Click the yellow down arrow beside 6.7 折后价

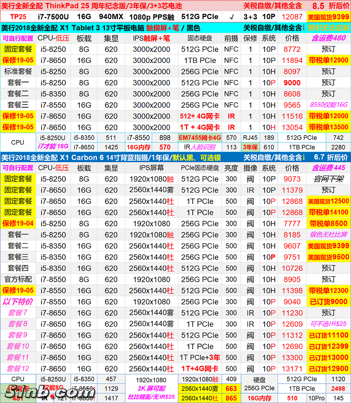point(304,157)
